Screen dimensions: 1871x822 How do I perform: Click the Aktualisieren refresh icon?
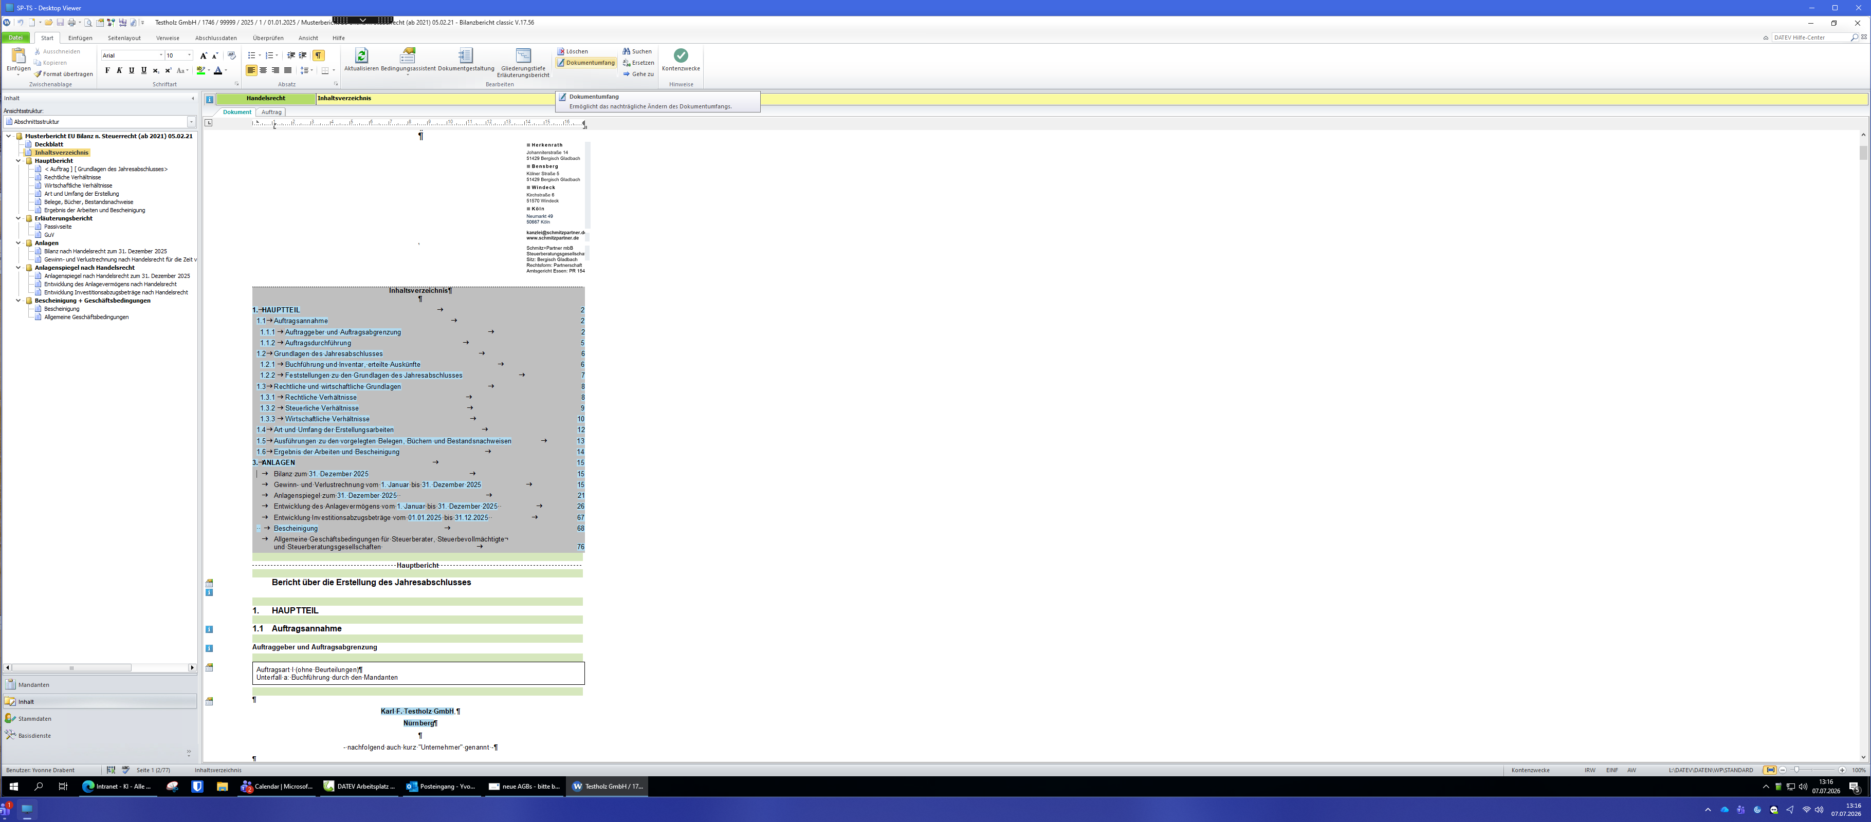coord(361,56)
